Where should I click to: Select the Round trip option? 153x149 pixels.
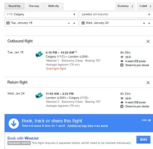(x=14, y=6)
